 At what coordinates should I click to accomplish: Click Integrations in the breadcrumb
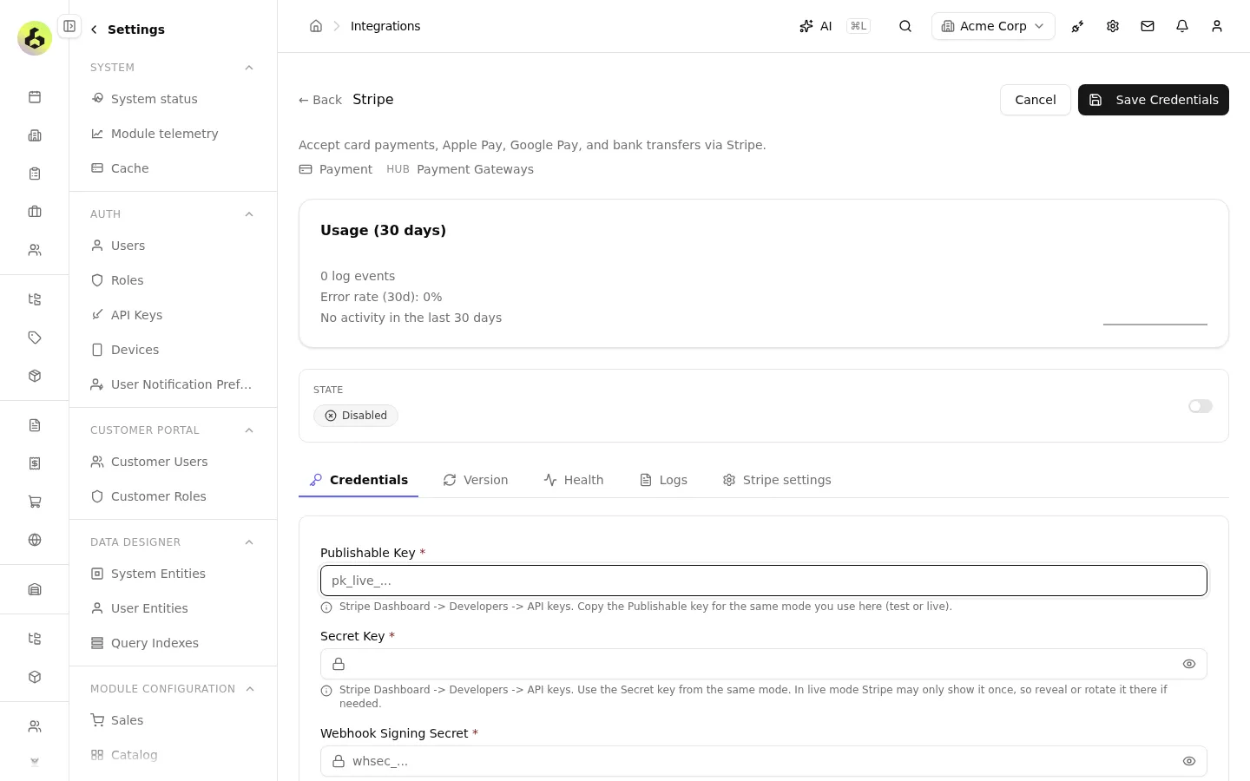385,26
